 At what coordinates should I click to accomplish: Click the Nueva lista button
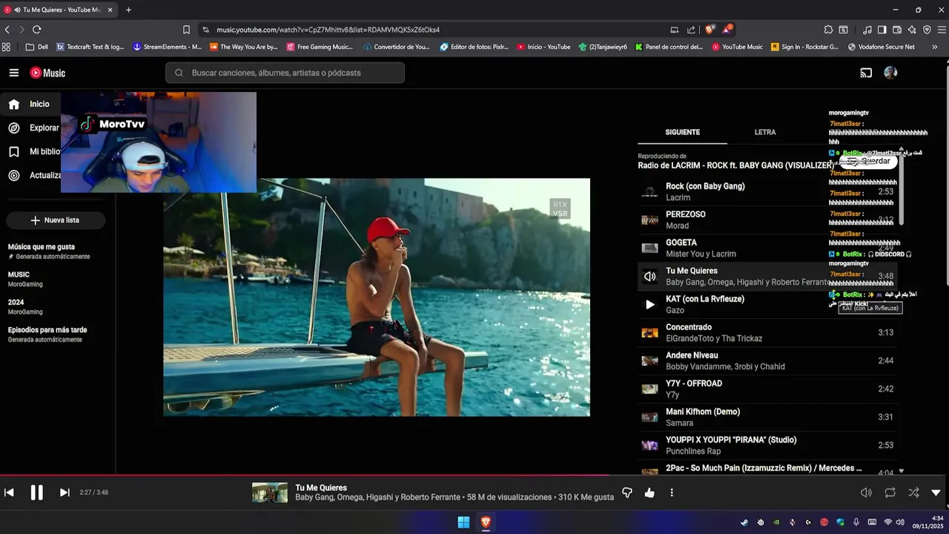[x=56, y=220]
